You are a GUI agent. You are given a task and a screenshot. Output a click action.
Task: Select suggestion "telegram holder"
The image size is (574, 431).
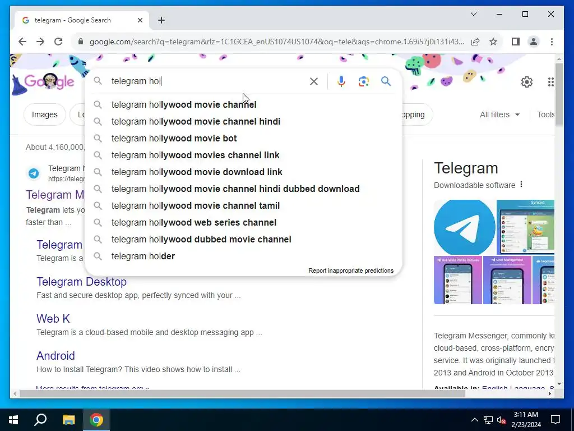point(243,256)
